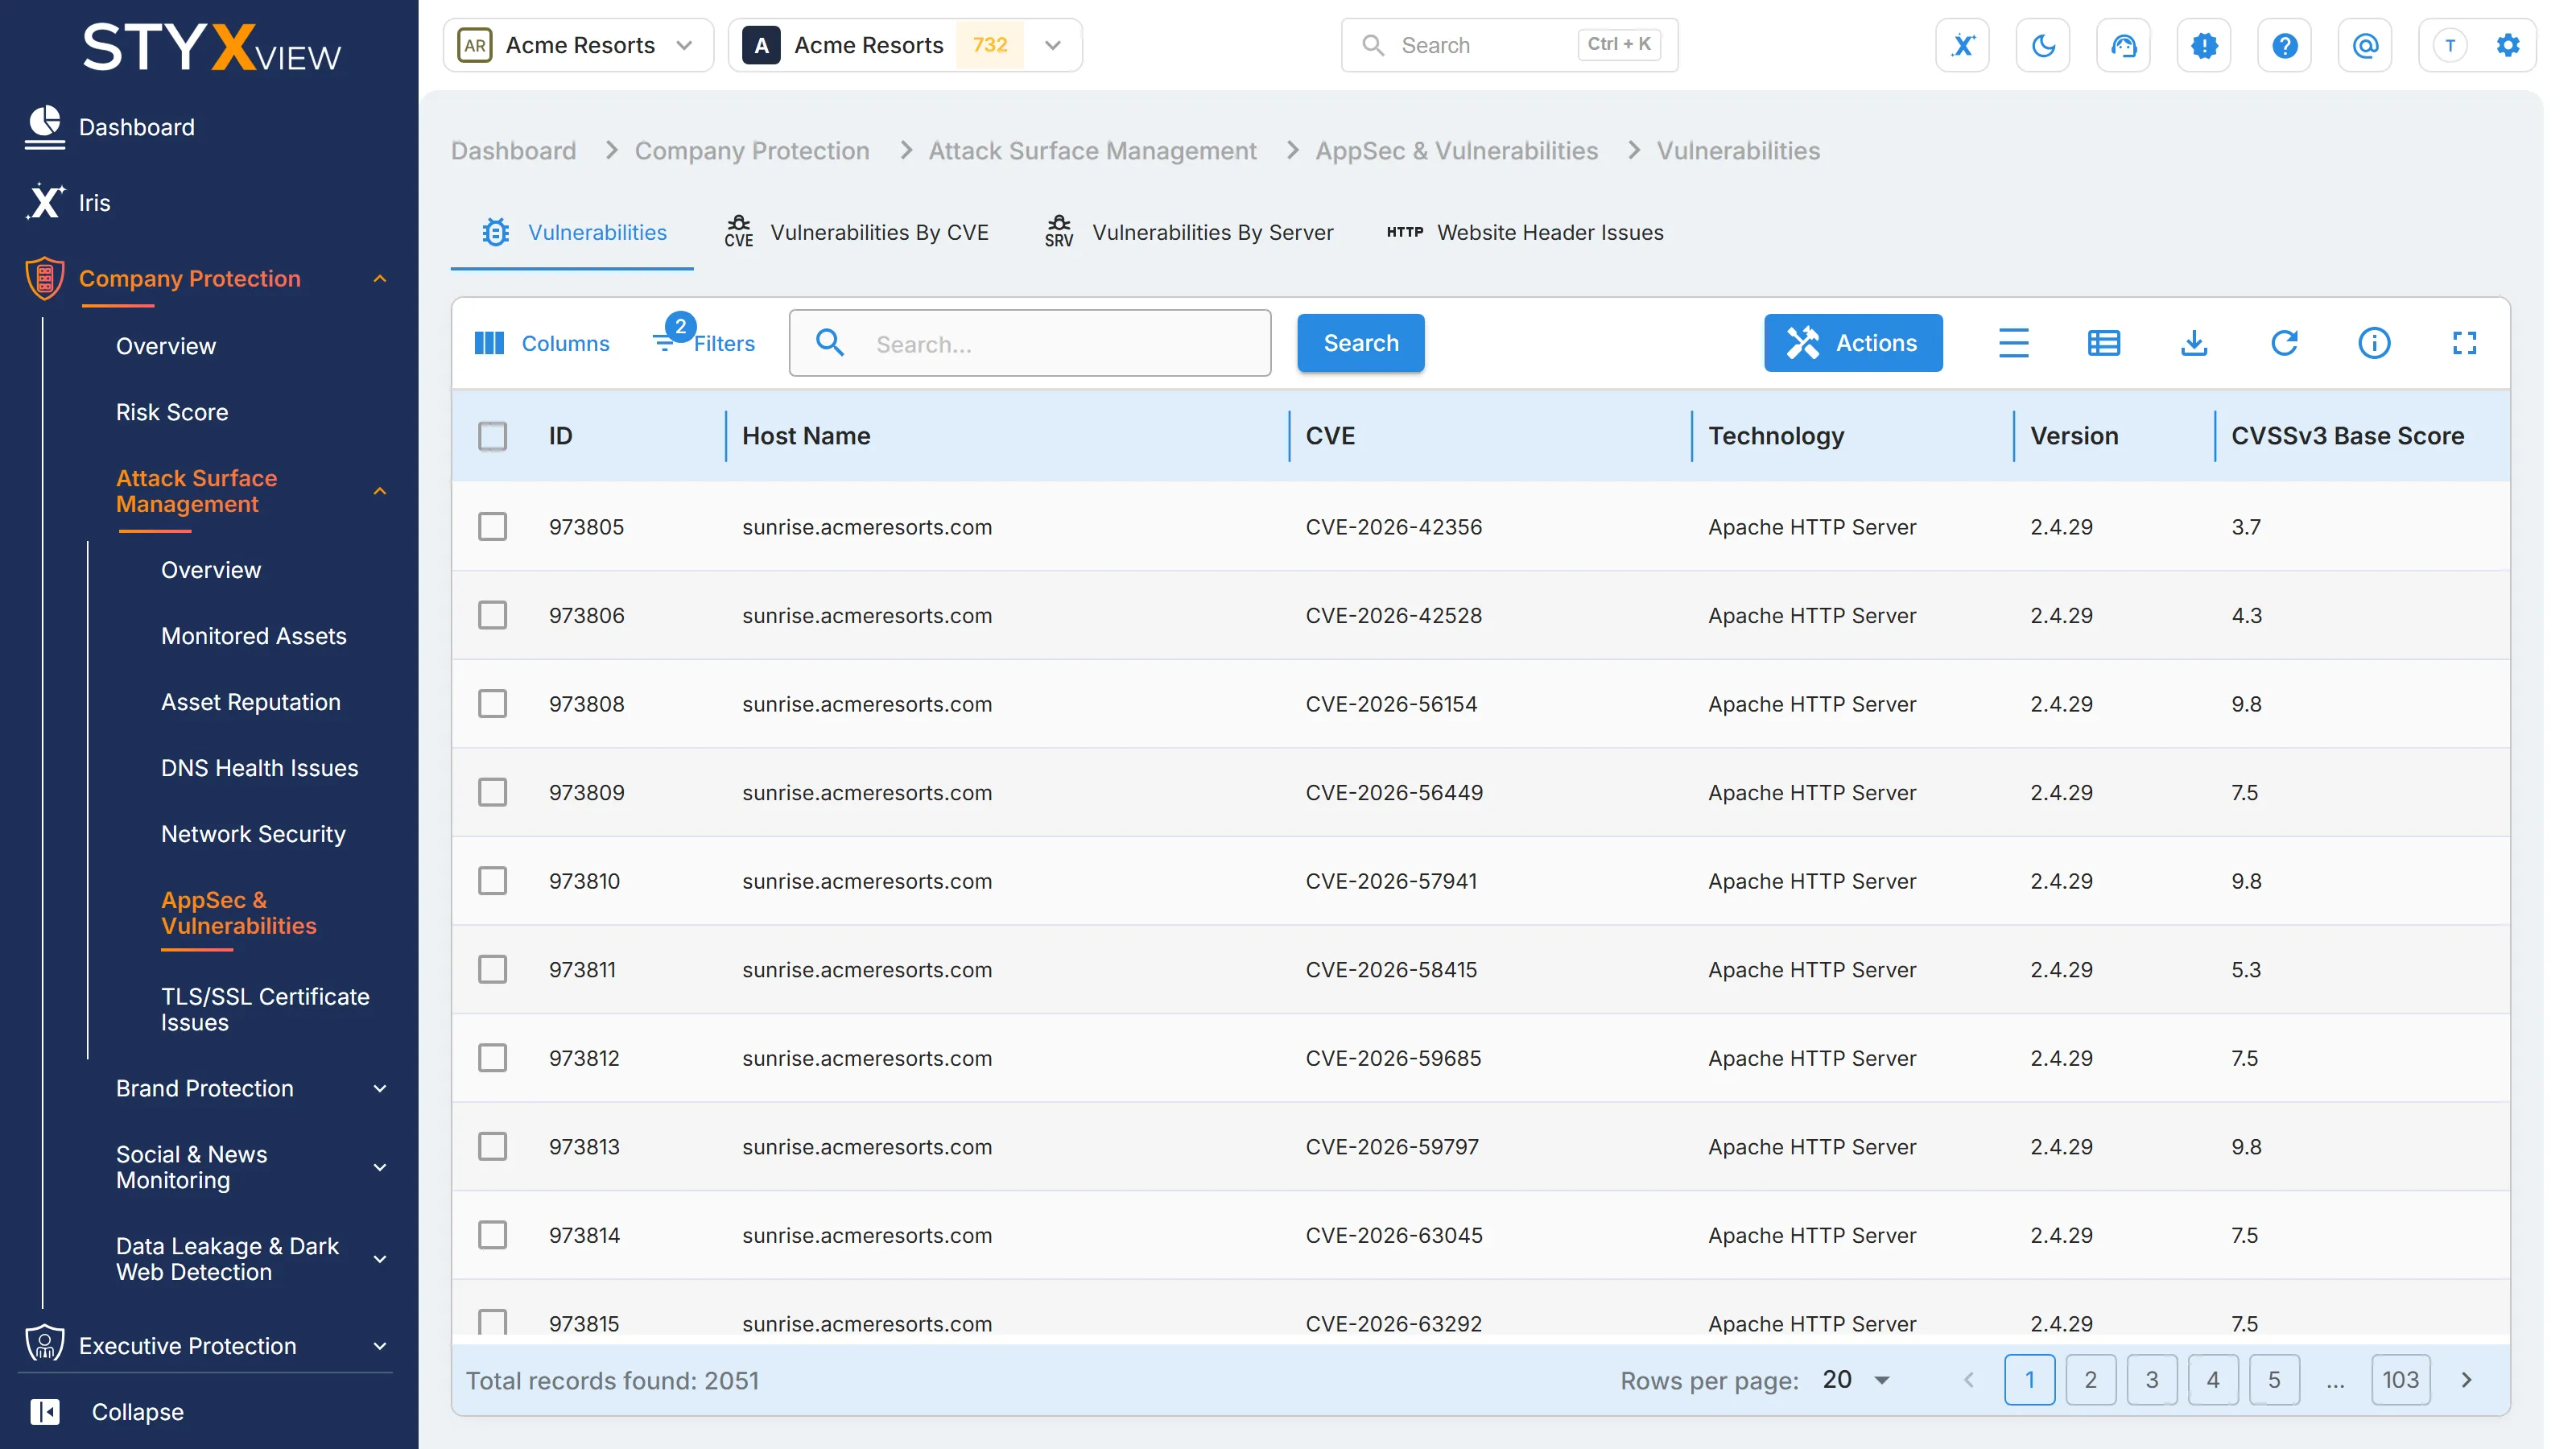The image size is (2576, 1449).
Task: Toggle the select-all header checkbox
Action: pos(492,436)
